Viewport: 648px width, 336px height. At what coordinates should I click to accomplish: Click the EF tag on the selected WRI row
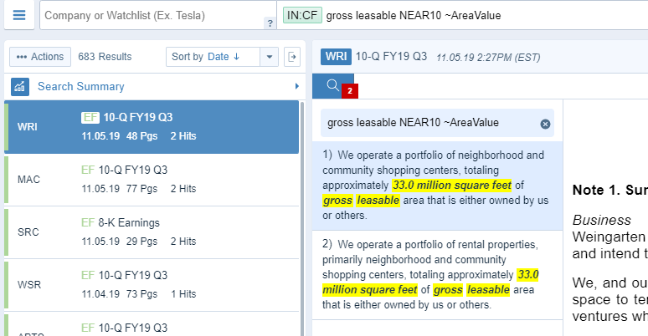[90, 118]
